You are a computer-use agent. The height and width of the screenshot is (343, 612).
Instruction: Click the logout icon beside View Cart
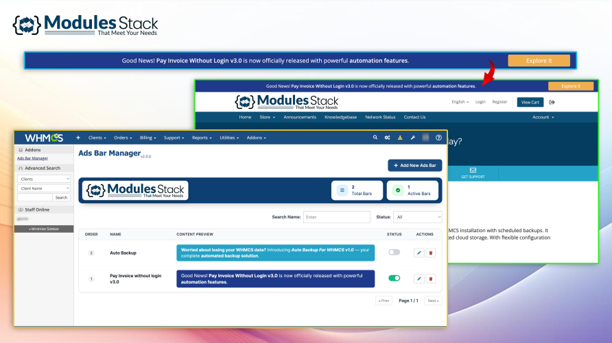552,102
